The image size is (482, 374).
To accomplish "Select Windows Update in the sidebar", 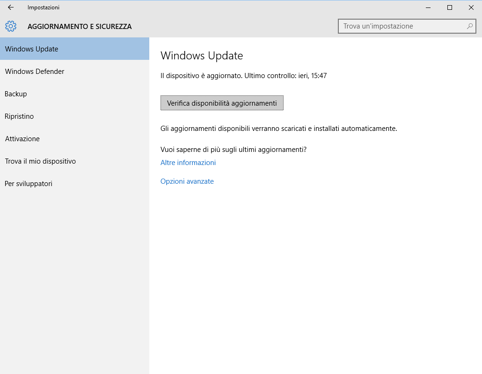I will pos(75,49).
